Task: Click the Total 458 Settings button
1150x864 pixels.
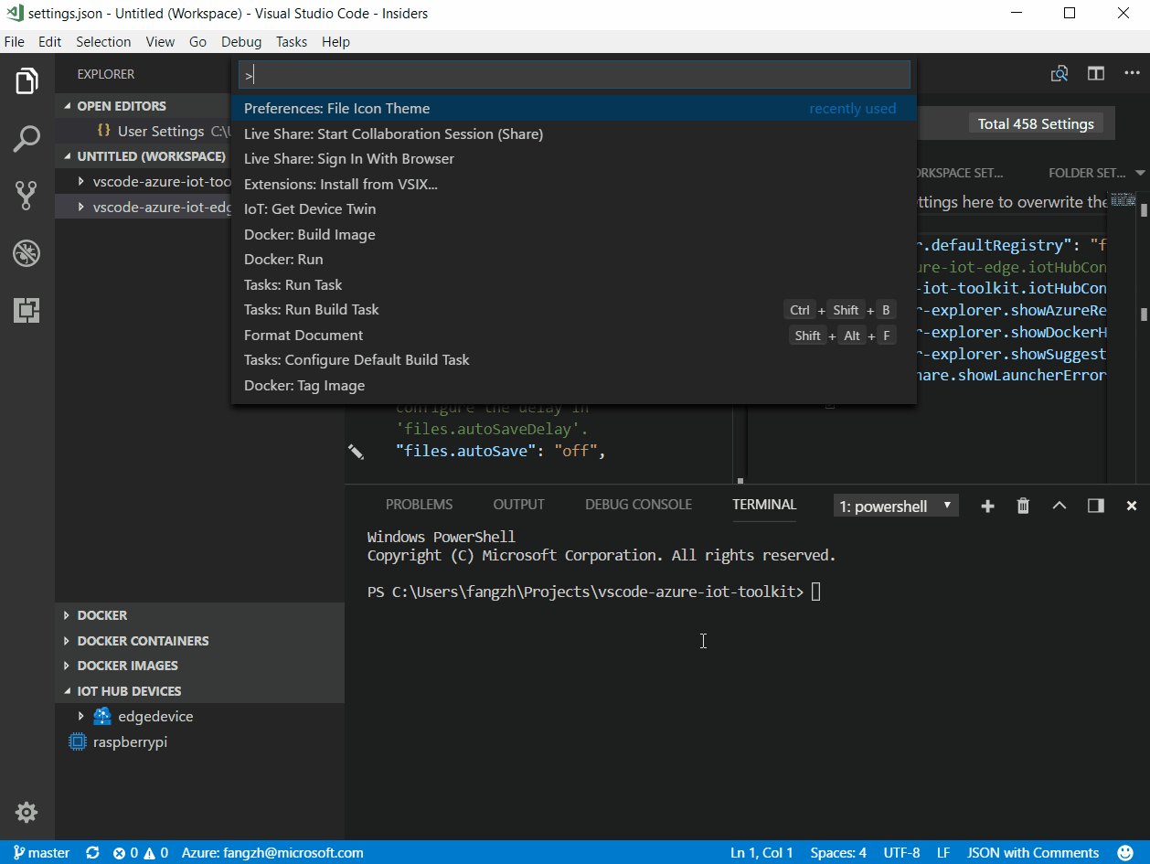Action: coord(1036,123)
